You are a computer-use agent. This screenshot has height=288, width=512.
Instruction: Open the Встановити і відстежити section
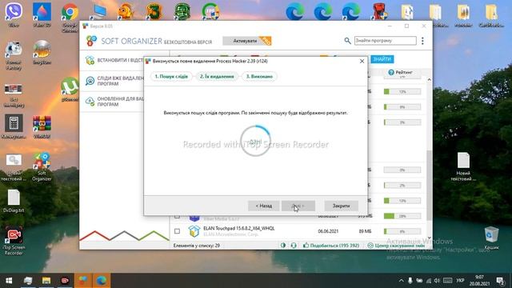click(x=114, y=61)
